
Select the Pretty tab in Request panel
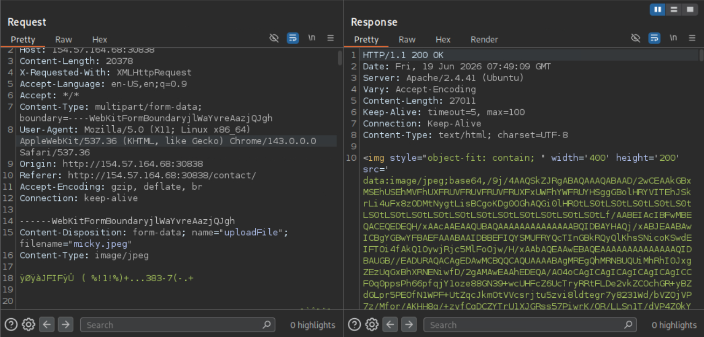tap(23, 39)
